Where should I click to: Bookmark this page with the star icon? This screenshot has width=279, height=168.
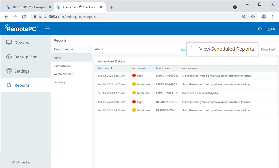click(x=253, y=17)
